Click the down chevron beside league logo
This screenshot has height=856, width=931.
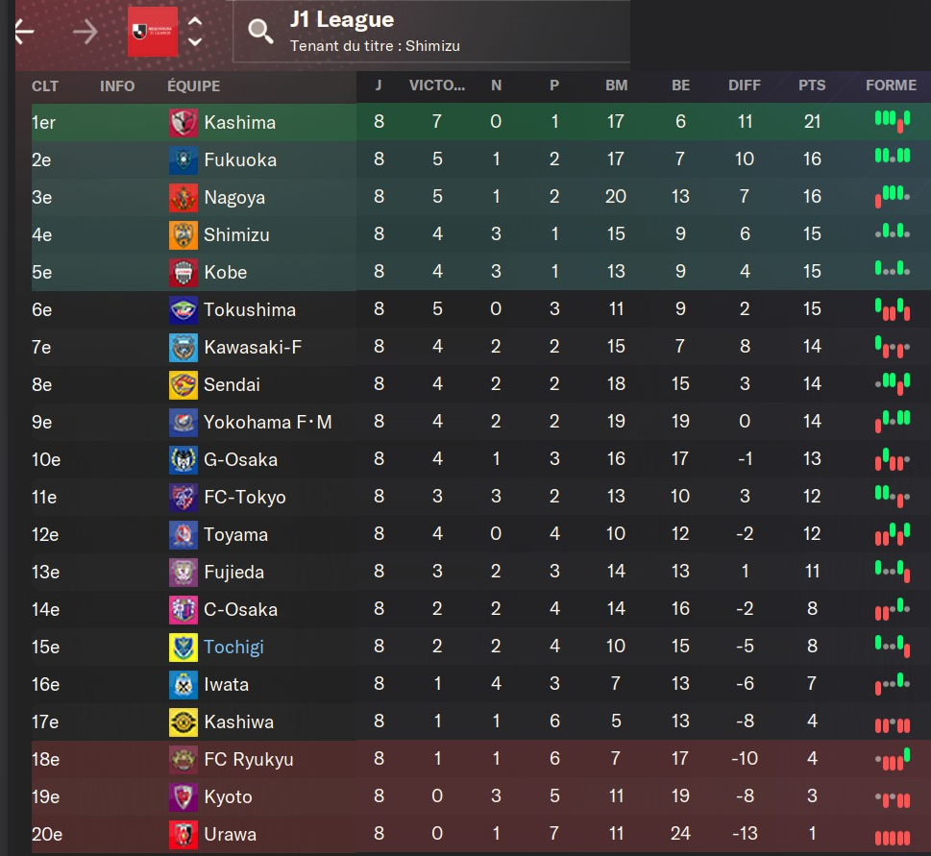tap(195, 42)
